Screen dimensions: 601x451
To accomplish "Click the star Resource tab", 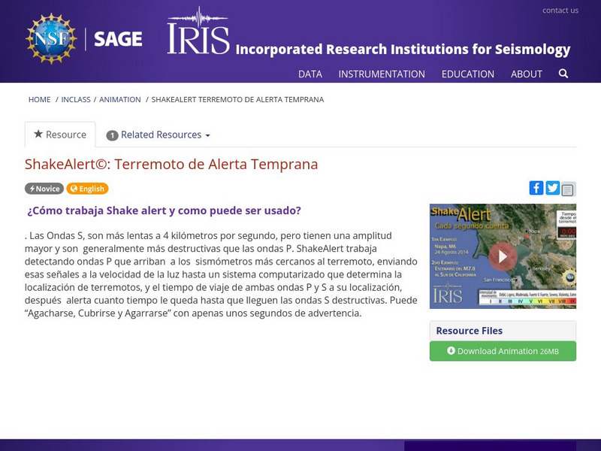I will click(x=60, y=135).
